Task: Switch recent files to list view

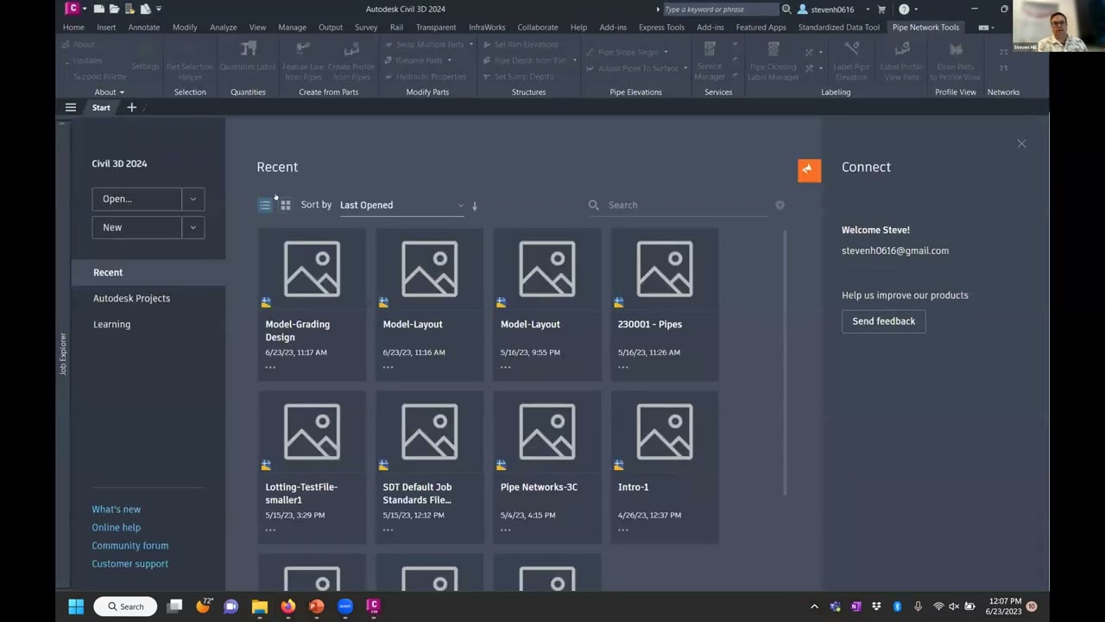Action: [x=265, y=205]
